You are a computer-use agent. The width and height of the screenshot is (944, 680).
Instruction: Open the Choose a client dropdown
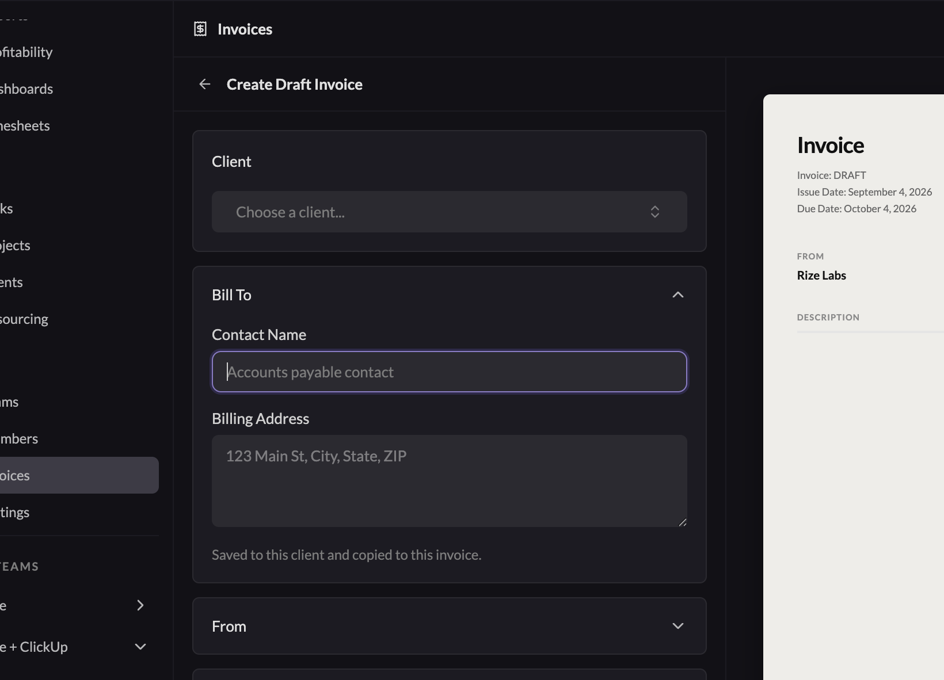pyautogui.click(x=449, y=212)
